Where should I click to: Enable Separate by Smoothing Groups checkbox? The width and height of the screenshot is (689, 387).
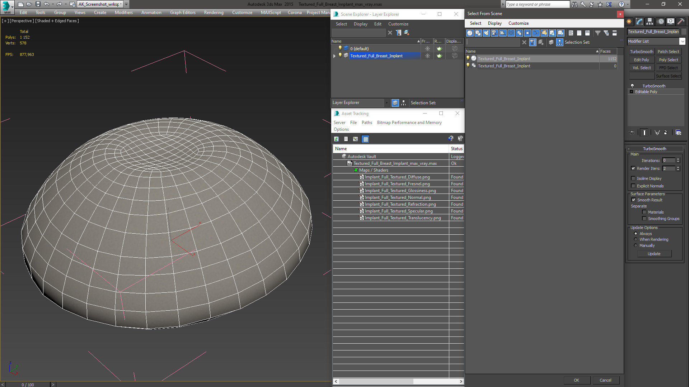(644, 219)
